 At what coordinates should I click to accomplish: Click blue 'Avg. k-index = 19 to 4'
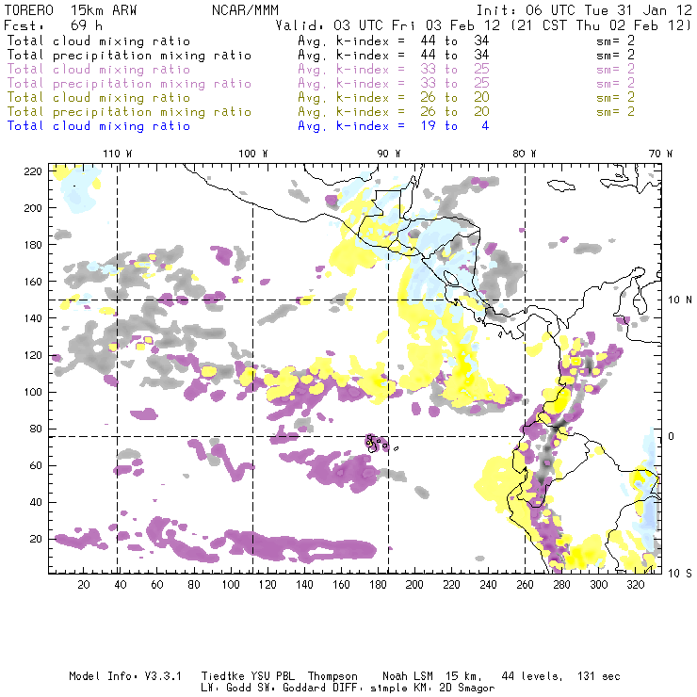[x=394, y=126]
